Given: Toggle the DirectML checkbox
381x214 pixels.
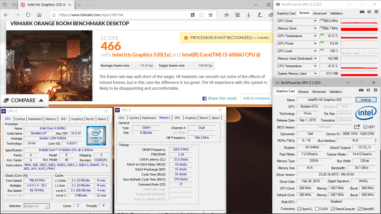Looking at the screenshot, I should point(360,209).
